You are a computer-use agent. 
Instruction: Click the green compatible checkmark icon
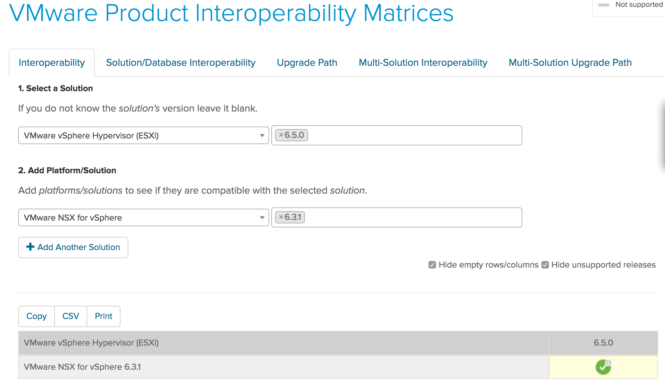[603, 367]
